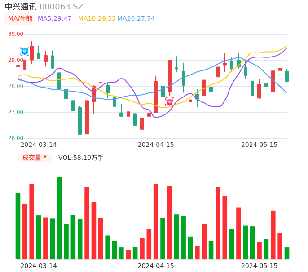This screenshot has width=308, height=272.
Task: Click the last candlestick on the chart
Action: (287, 76)
